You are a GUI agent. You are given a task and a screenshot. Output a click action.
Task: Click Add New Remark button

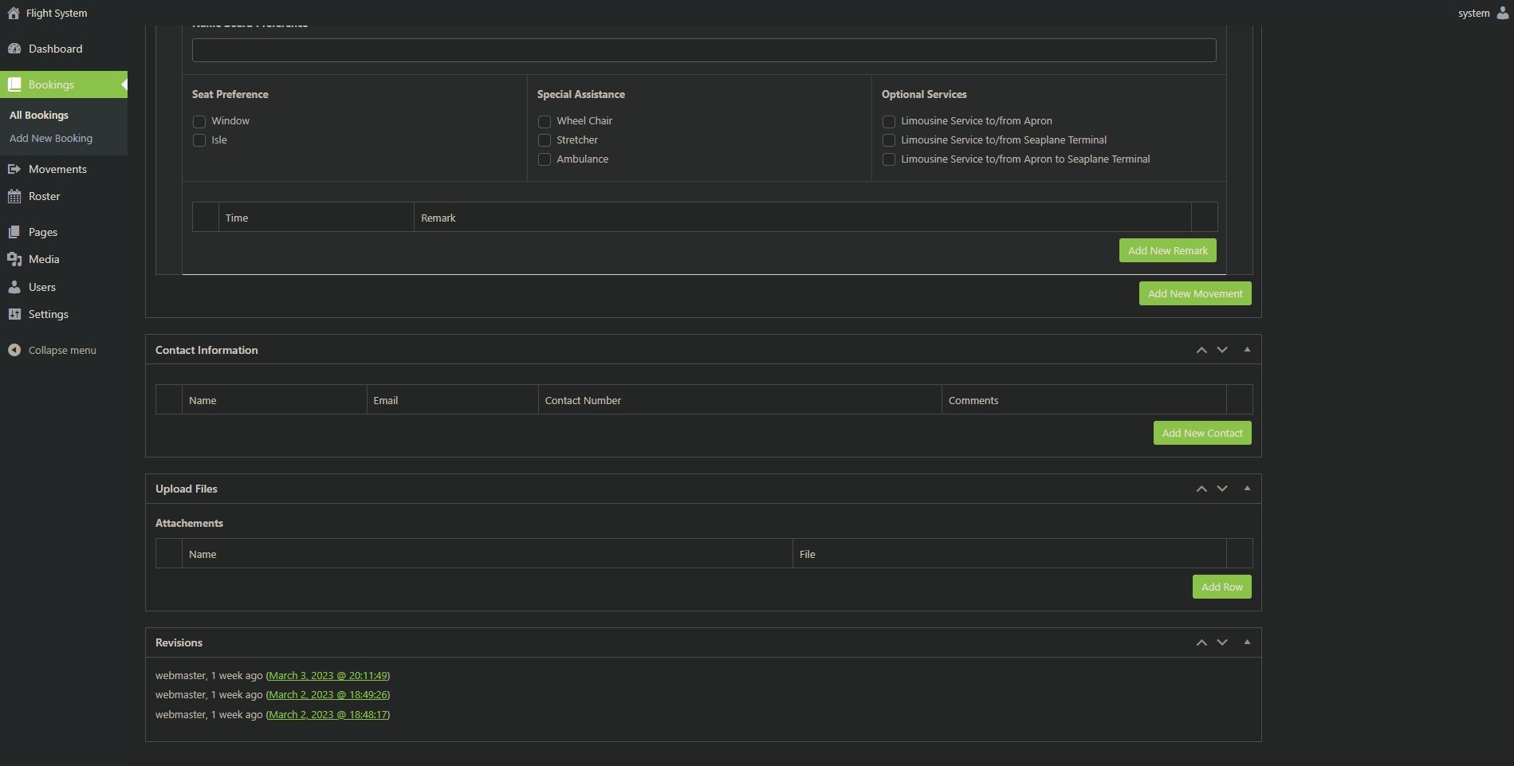[1167, 250]
